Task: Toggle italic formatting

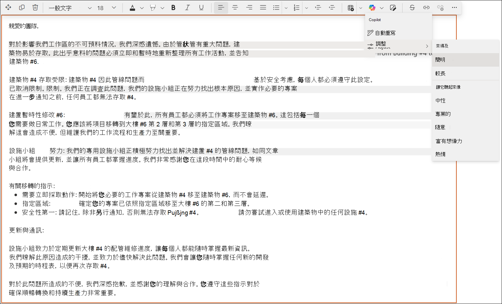Action: click(187, 8)
